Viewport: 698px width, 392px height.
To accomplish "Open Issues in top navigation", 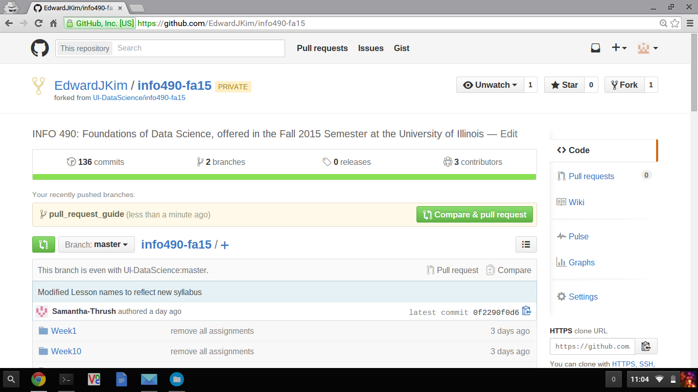I will (371, 48).
